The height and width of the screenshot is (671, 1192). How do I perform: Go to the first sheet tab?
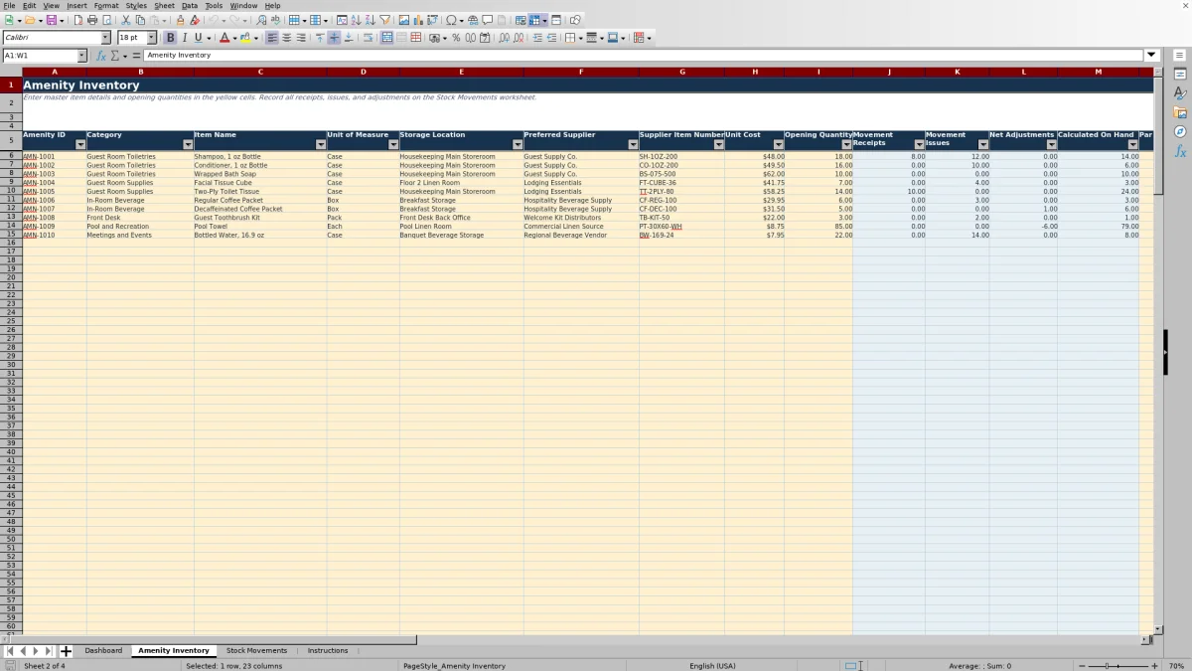10,651
